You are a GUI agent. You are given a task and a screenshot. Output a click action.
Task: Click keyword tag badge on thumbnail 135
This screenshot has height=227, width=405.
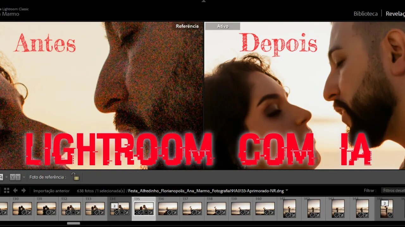141,212
